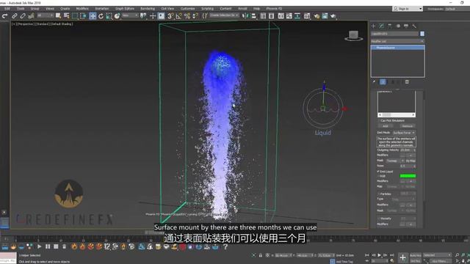
Task: Click the Align tool icon
Action: [253, 16]
